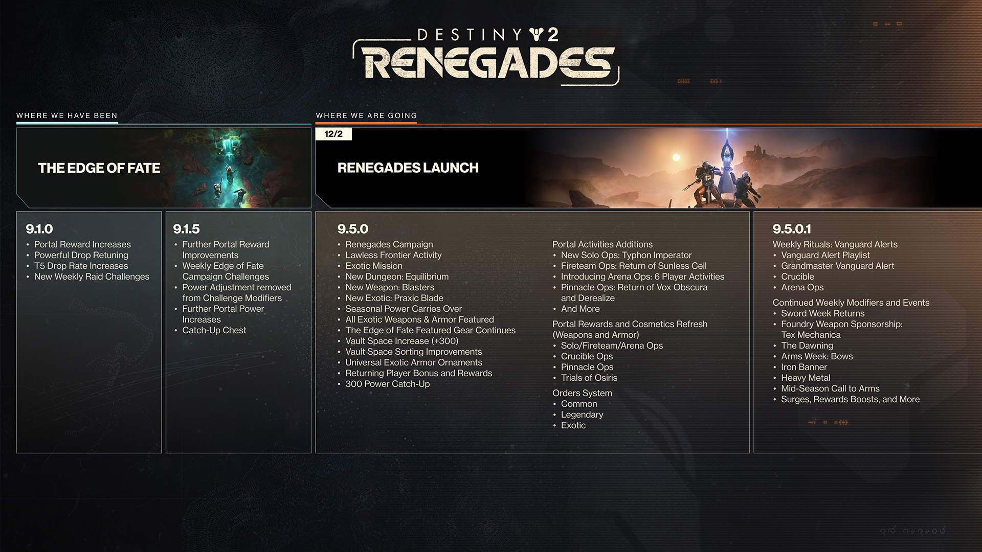Enable the New Weekly Raid Challenges entry
The height and width of the screenshot is (552, 982).
pyautogui.click(x=92, y=277)
